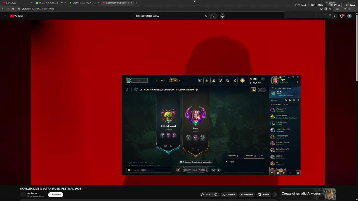Switch to the ELKENYA Stream browser tab

pyautogui.click(x=84, y=3)
